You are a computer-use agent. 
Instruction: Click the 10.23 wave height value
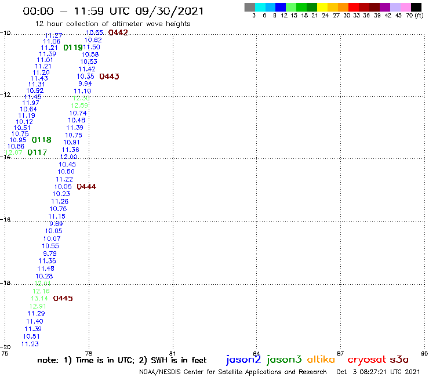tap(61, 194)
